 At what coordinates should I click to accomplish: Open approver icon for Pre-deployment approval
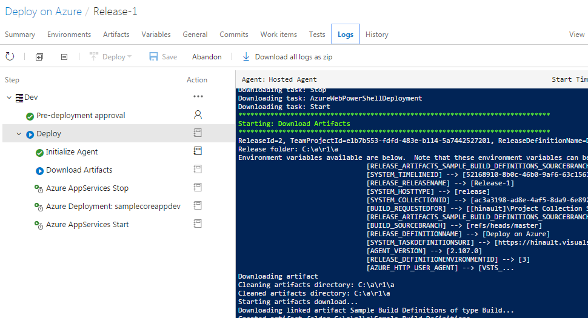[x=197, y=114]
